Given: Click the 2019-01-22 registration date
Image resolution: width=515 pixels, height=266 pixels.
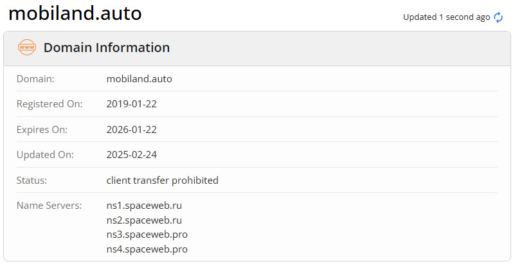Looking at the screenshot, I should (132, 104).
